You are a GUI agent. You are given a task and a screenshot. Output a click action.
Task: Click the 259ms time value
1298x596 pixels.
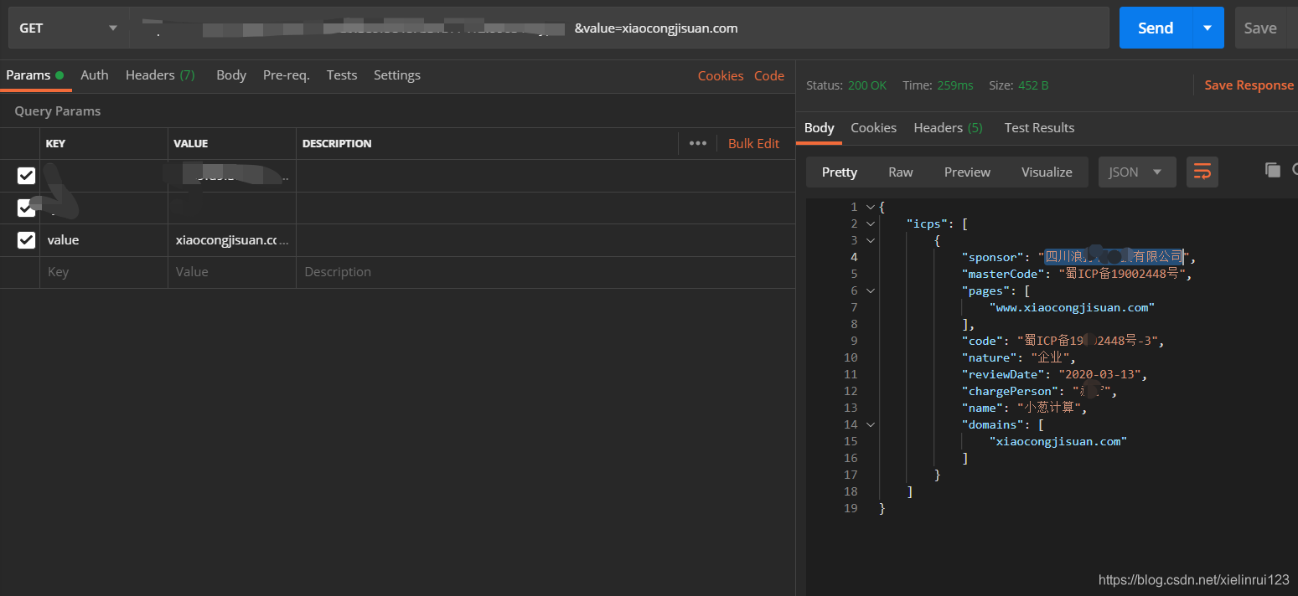(x=954, y=85)
